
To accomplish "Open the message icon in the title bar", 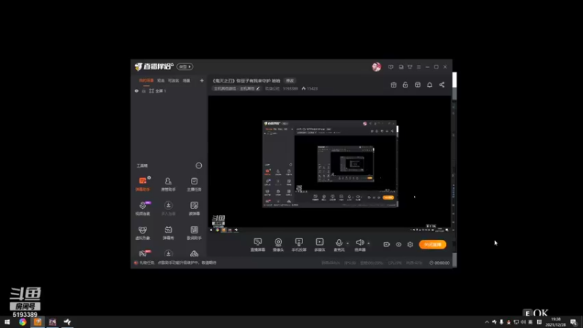I will pyautogui.click(x=391, y=67).
